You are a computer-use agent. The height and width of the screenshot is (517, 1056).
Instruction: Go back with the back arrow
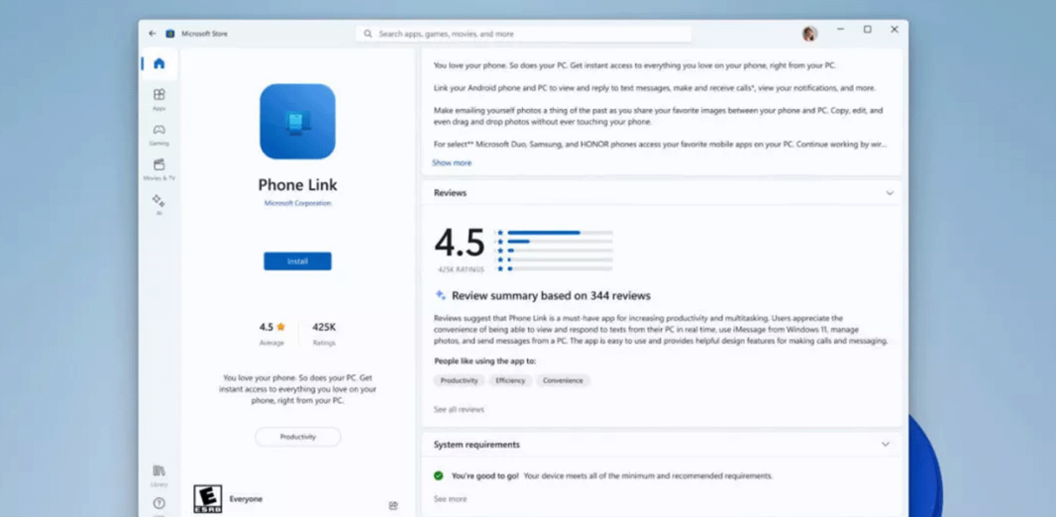[x=153, y=33]
